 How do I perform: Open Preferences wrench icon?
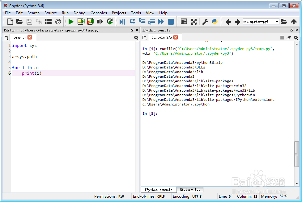205,22
